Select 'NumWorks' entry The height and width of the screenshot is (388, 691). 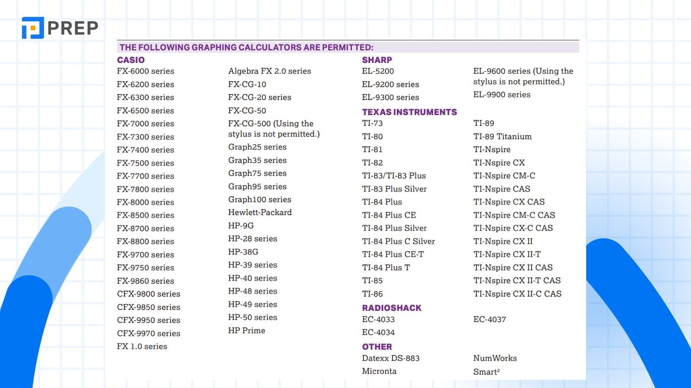tap(495, 358)
